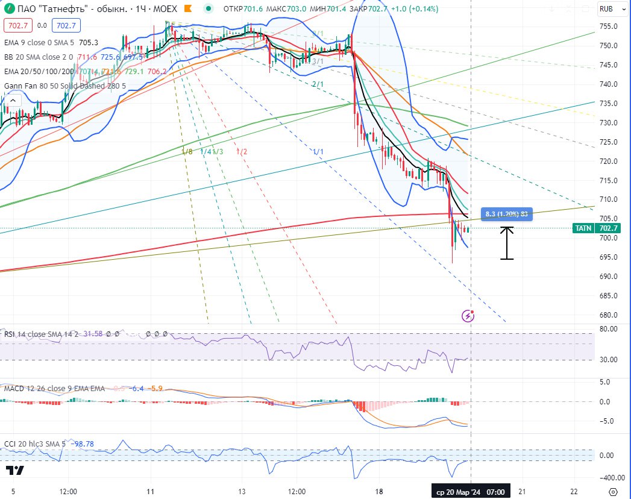
Task: Click the green market status dot
Action: (208, 8)
